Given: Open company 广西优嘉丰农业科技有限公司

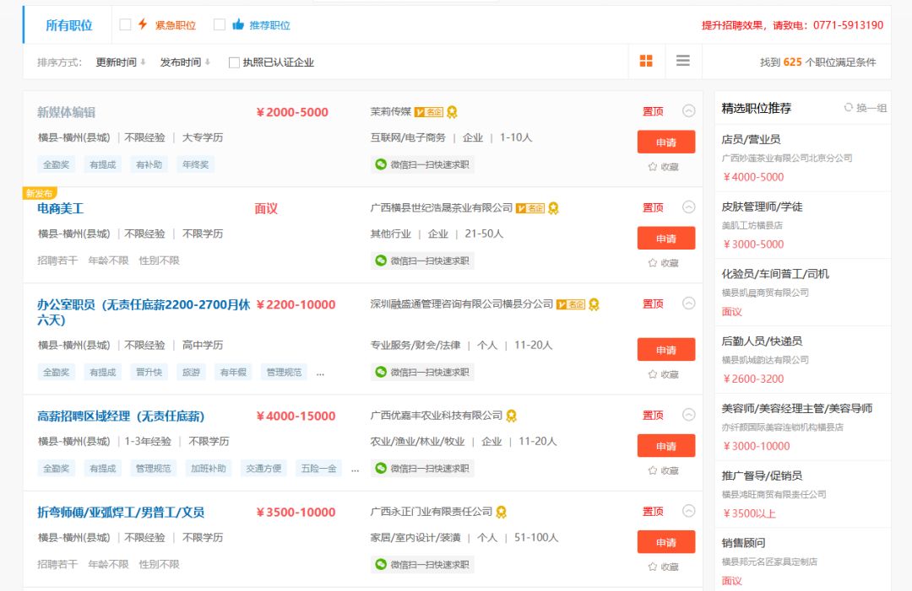Looking at the screenshot, I should pos(437,416).
